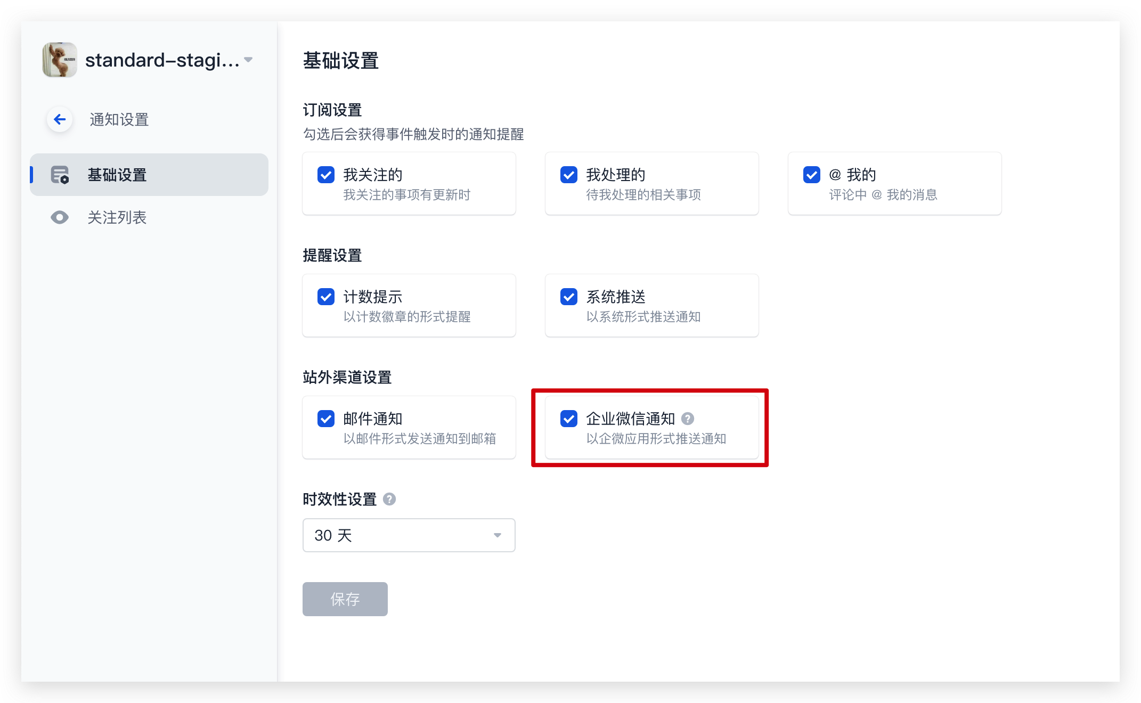Screen dimensions: 1141x703
Task: Uncheck the 我关注的 checkbox
Action: tap(326, 175)
